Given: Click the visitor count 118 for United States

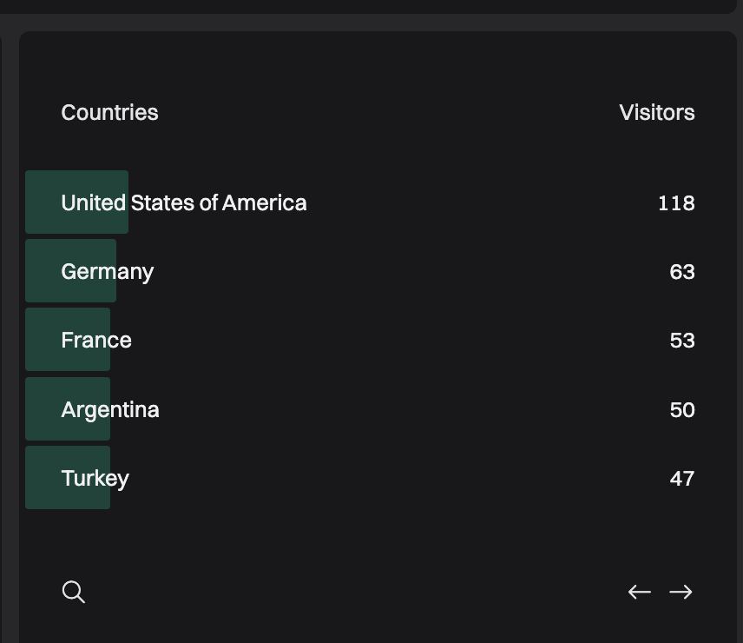Looking at the screenshot, I should pos(675,202).
